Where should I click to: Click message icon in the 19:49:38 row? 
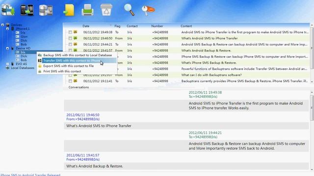point(75,32)
